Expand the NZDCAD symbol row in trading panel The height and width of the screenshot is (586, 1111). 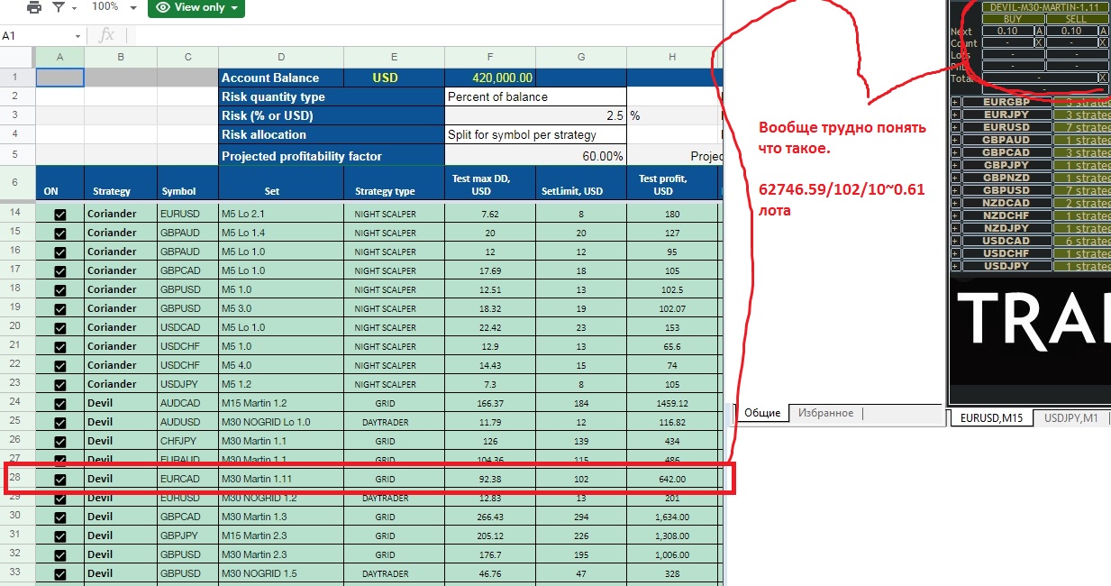(x=955, y=203)
